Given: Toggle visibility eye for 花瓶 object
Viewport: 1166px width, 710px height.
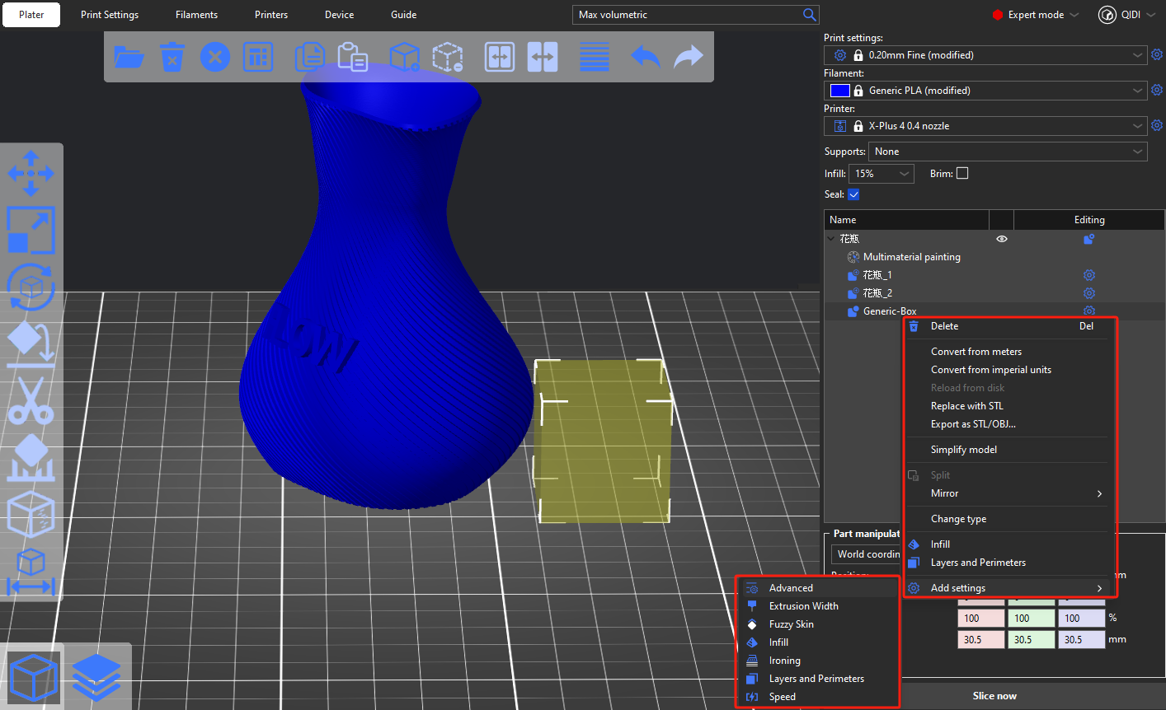Looking at the screenshot, I should [x=1001, y=239].
